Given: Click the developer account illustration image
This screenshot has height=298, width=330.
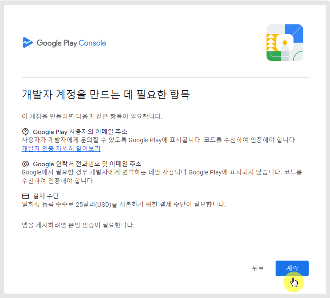Looking at the screenshot, I should (x=285, y=43).
